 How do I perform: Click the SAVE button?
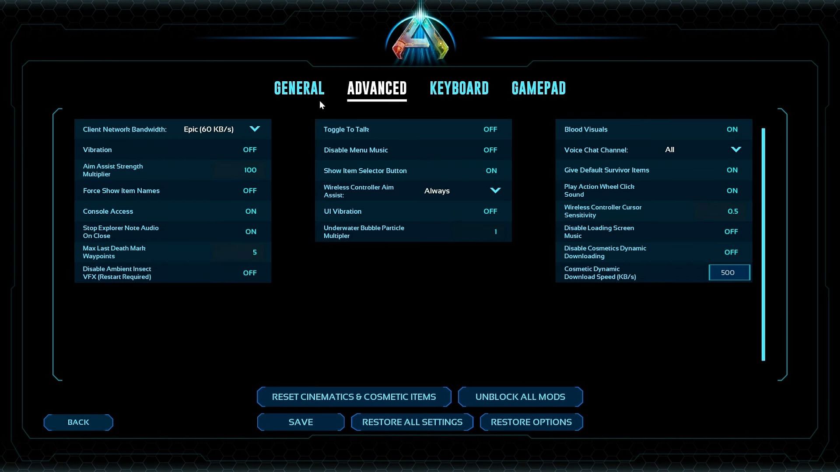pyautogui.click(x=301, y=421)
